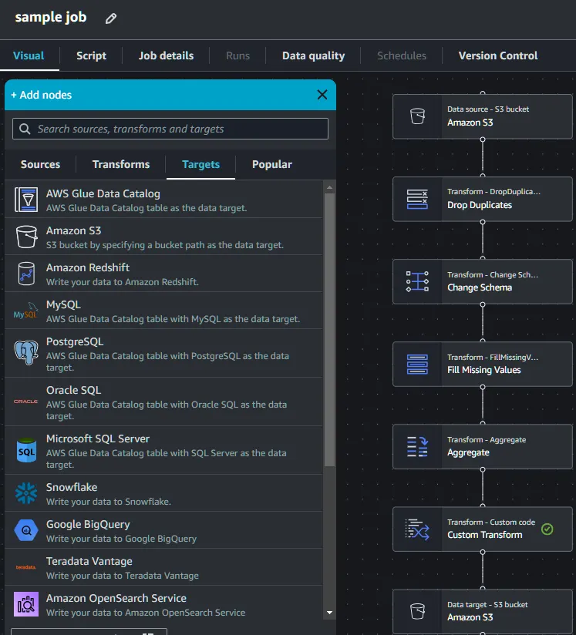This screenshot has width=576, height=635.
Task: Add Snowflake as data target
Action: tap(163, 493)
